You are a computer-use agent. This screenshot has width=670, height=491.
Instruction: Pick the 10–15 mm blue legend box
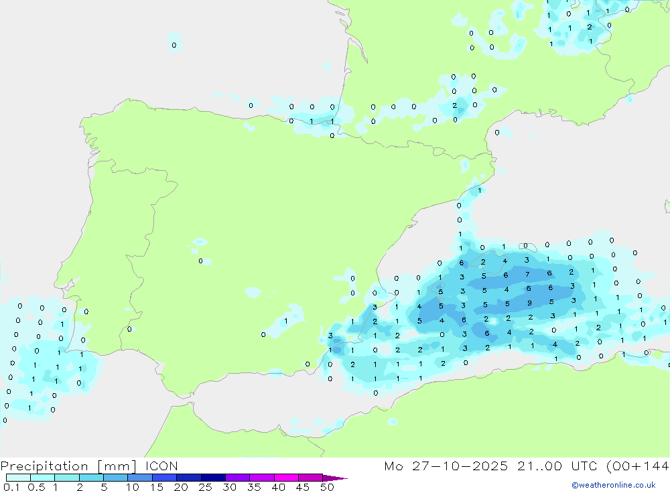tap(140, 478)
